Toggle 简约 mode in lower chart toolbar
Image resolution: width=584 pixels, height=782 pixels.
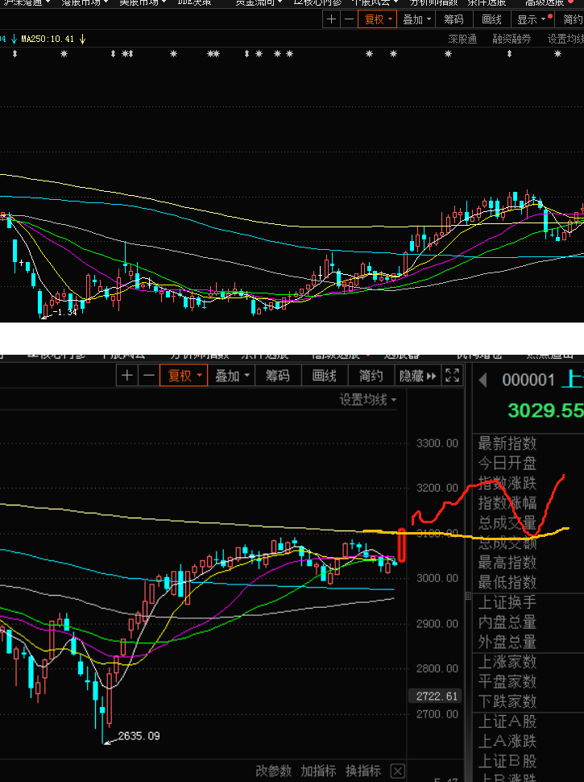371,376
